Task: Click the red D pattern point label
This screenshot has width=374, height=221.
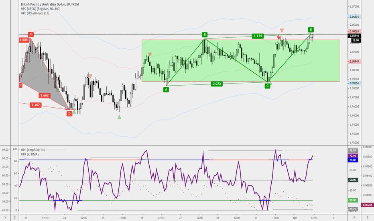Action: click(69, 113)
